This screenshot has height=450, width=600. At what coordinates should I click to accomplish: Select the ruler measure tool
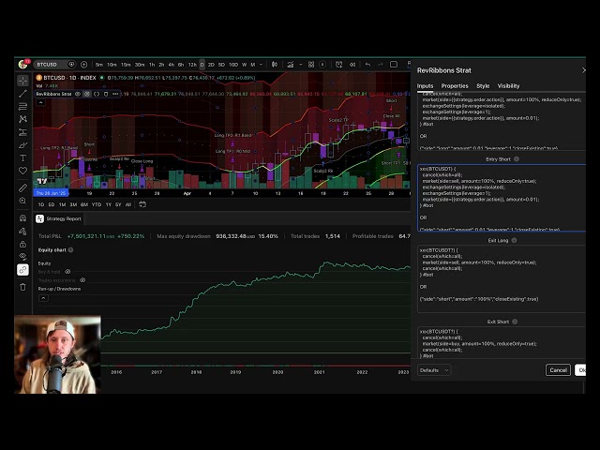23,187
